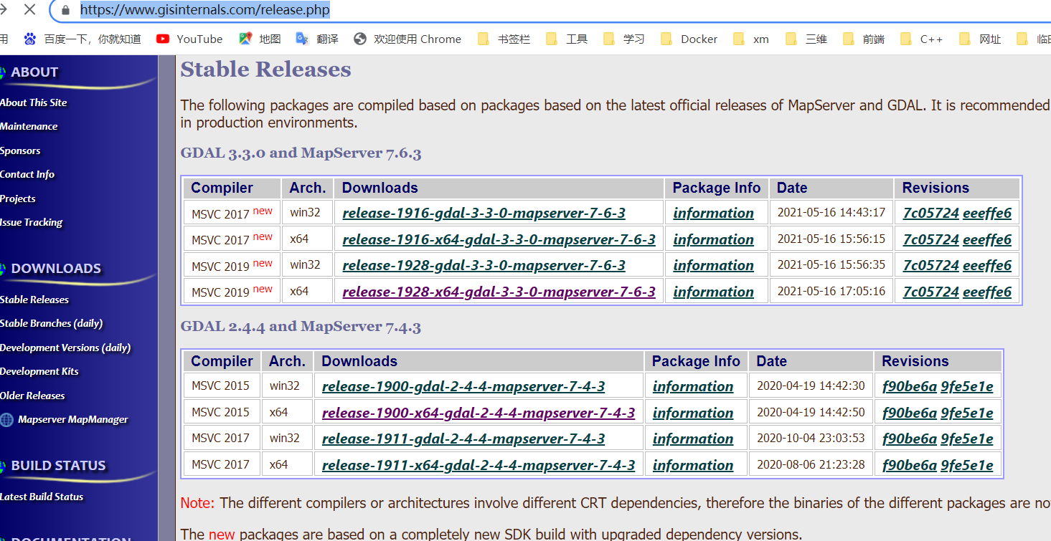Click the globe icon next to Mapserver MapManager
Screen dimensions: 1051x541
(6, 421)
